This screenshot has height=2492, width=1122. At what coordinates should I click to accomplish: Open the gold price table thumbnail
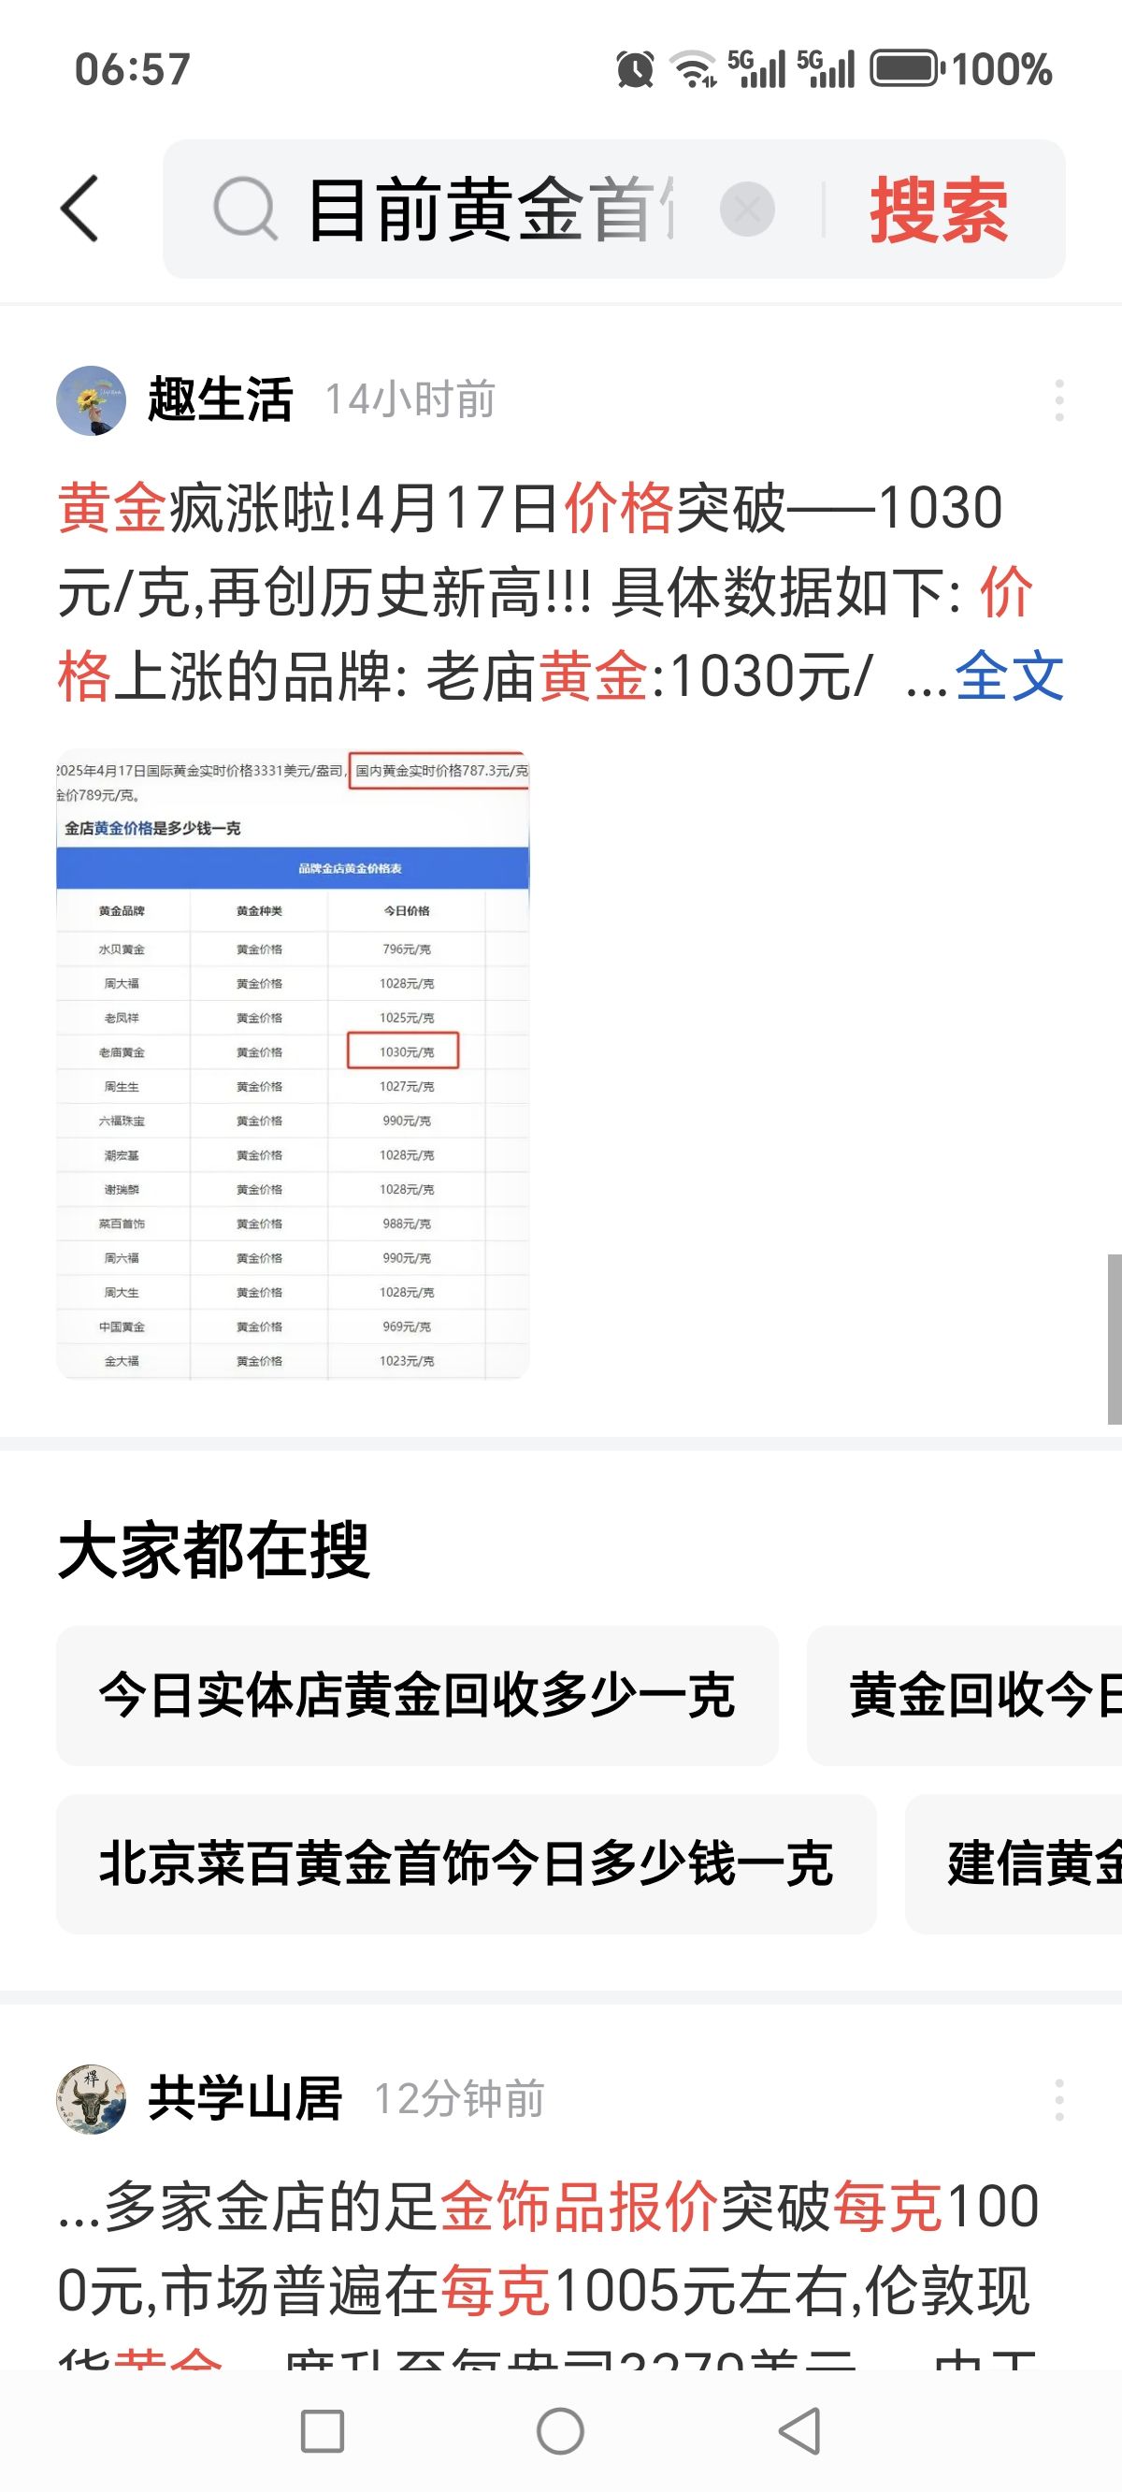pos(292,1064)
